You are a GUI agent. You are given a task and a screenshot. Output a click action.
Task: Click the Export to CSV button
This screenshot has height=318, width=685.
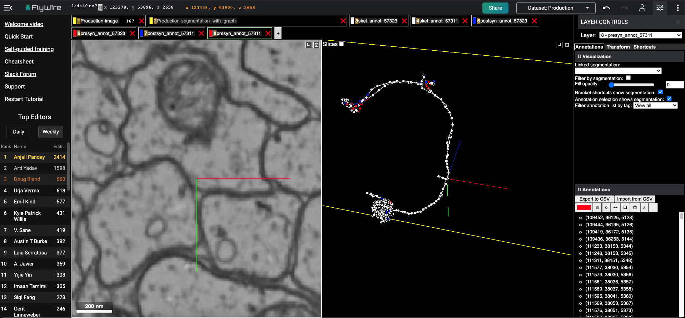(594, 199)
